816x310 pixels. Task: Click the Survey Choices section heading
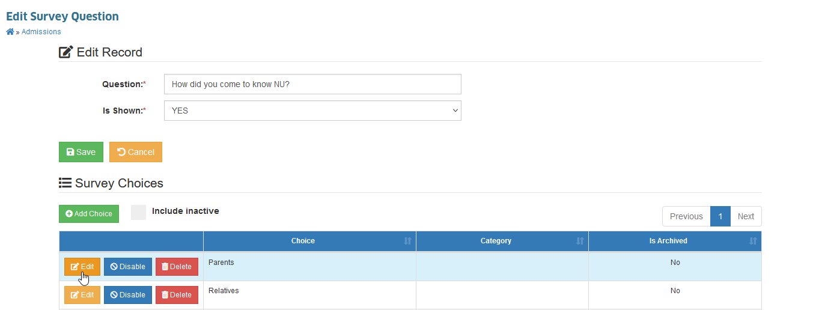111,183
